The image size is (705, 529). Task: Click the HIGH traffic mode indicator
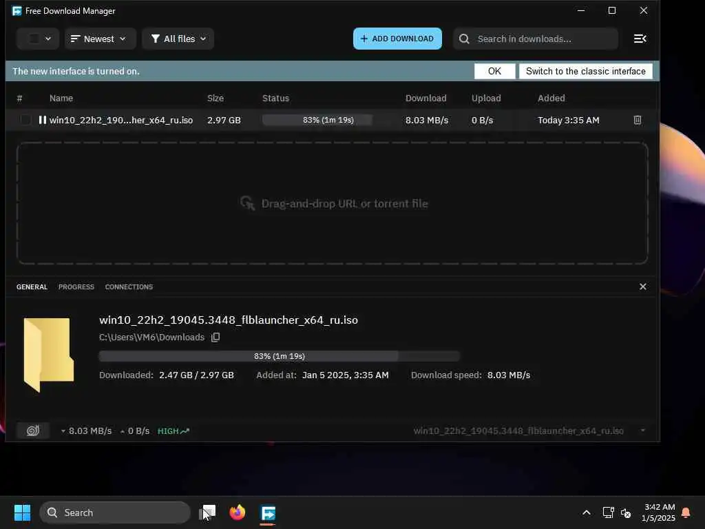pos(173,431)
